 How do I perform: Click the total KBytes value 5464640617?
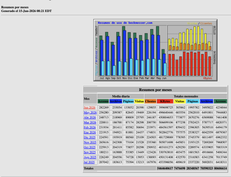[165, 168]
